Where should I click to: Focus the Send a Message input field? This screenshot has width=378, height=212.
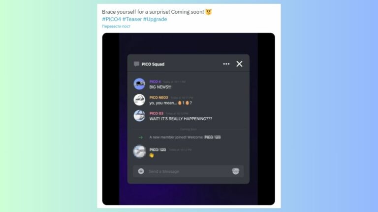click(189, 171)
